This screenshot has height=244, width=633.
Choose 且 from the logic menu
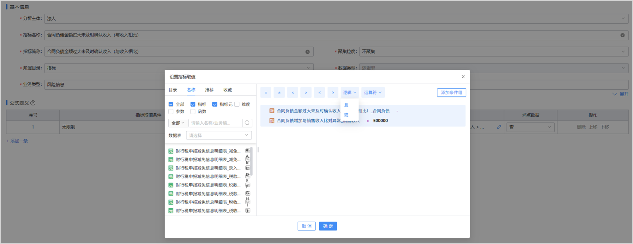[346, 105]
